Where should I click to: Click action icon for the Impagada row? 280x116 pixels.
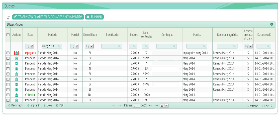tap(16, 53)
